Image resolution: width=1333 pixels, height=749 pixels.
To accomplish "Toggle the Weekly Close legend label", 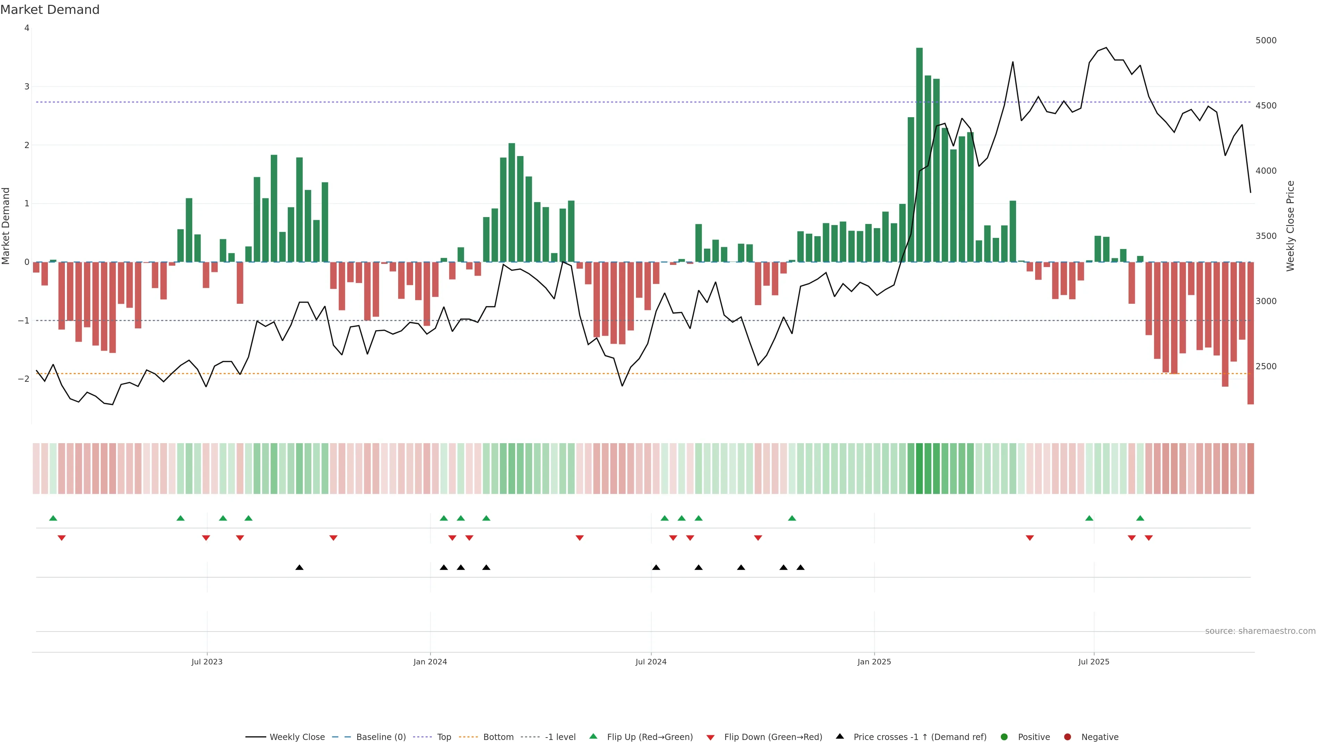I will click(x=297, y=737).
